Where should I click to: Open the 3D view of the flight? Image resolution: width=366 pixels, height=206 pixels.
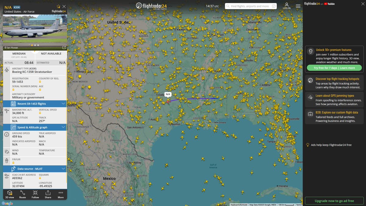[x=10, y=194]
